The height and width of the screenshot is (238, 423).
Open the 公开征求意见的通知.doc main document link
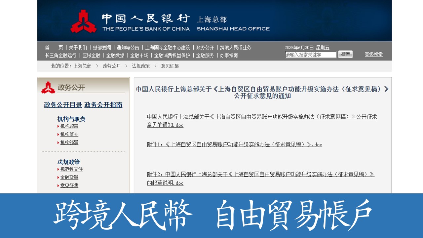click(x=262, y=117)
